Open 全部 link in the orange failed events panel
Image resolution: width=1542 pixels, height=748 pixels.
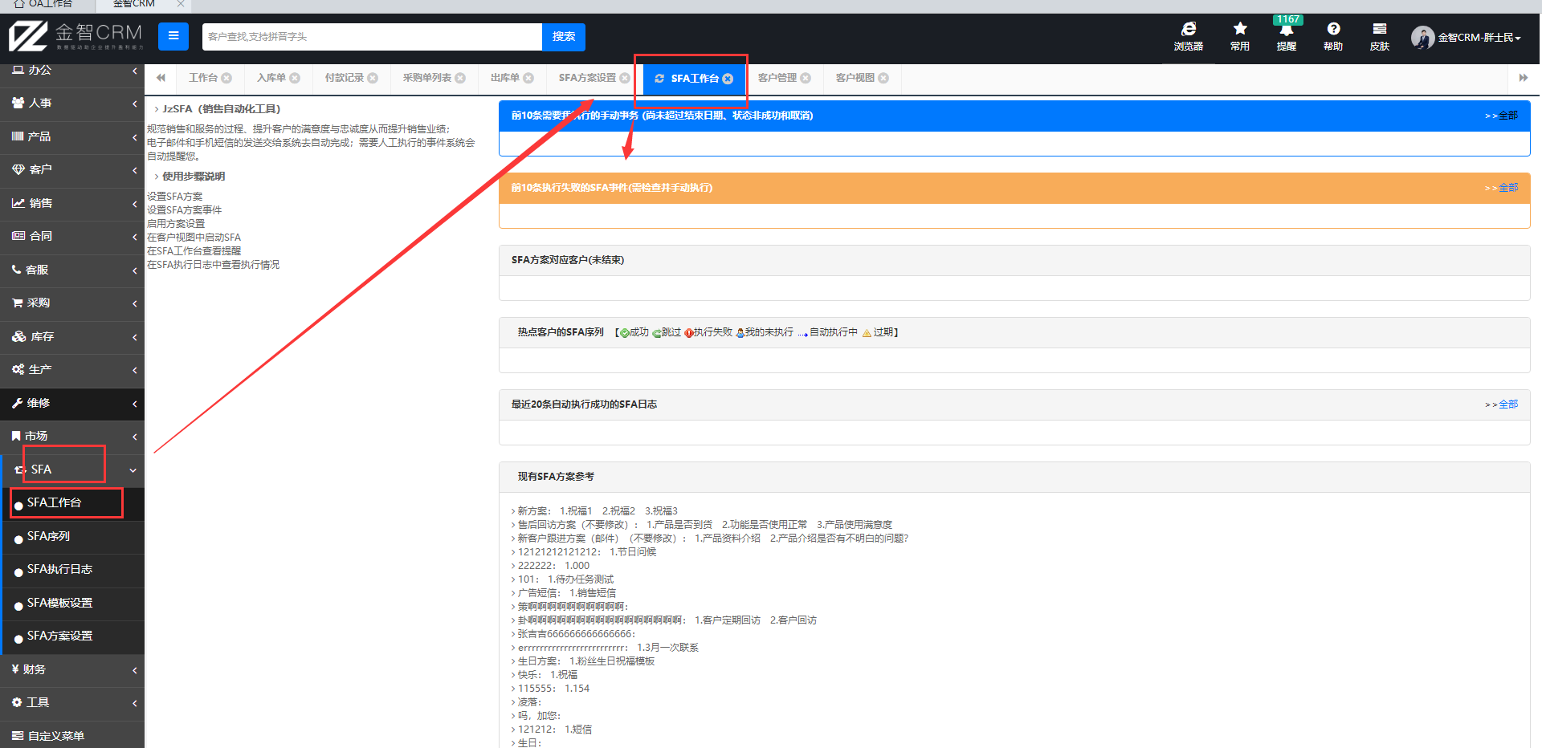pyautogui.click(x=1507, y=188)
